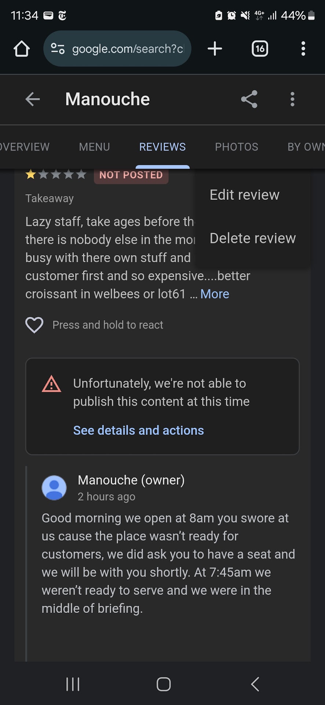Open See details and actions link

coord(138,430)
